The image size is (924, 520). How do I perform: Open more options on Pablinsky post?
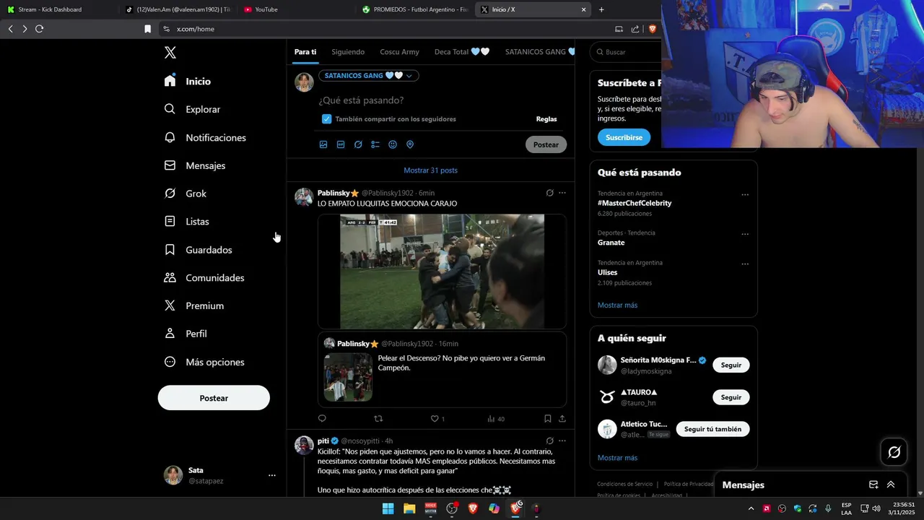(x=562, y=193)
